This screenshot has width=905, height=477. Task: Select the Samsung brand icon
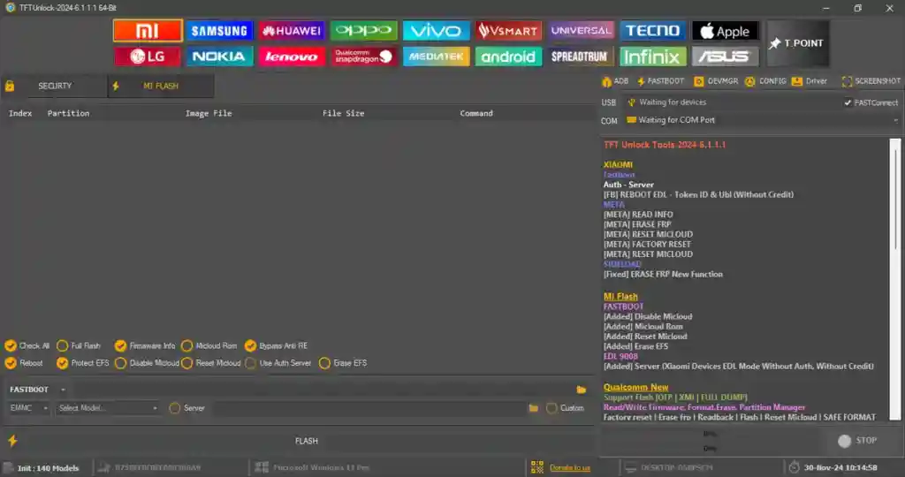click(x=219, y=31)
